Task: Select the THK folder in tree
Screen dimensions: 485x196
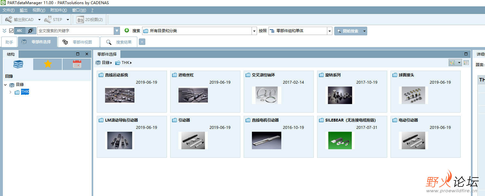Action: coord(25,92)
